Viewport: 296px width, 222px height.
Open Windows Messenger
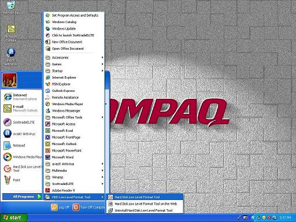[74, 110]
